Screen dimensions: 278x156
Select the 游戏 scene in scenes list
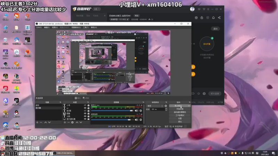point(48,105)
